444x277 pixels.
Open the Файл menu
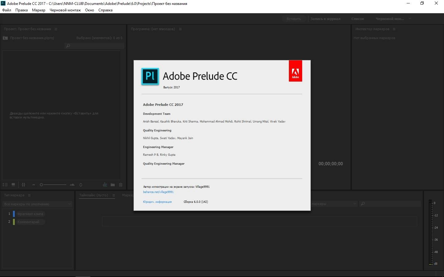(6, 10)
